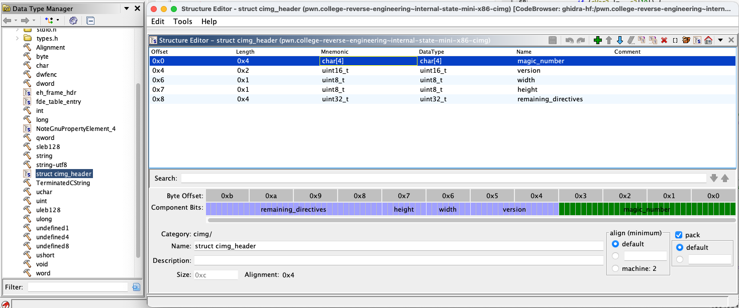
Task: Select NoteGnuPropertyElement_4 in tree
Action: click(76, 128)
